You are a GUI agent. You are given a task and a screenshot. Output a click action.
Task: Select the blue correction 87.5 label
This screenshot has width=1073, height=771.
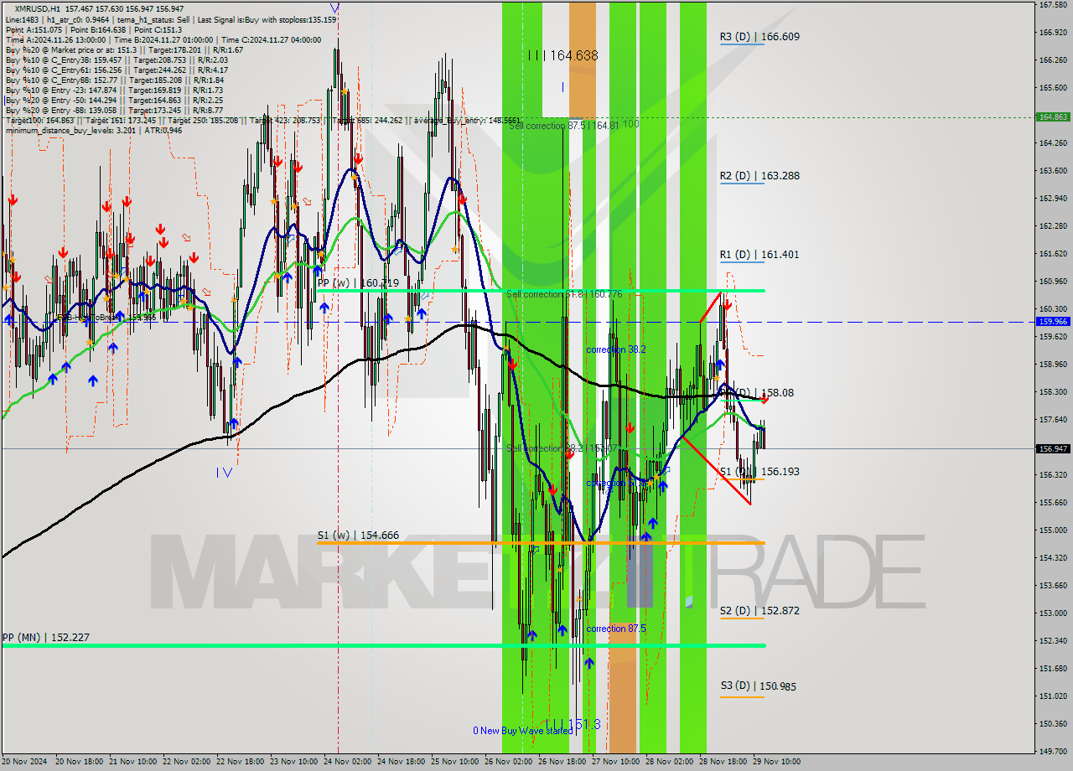pos(616,629)
